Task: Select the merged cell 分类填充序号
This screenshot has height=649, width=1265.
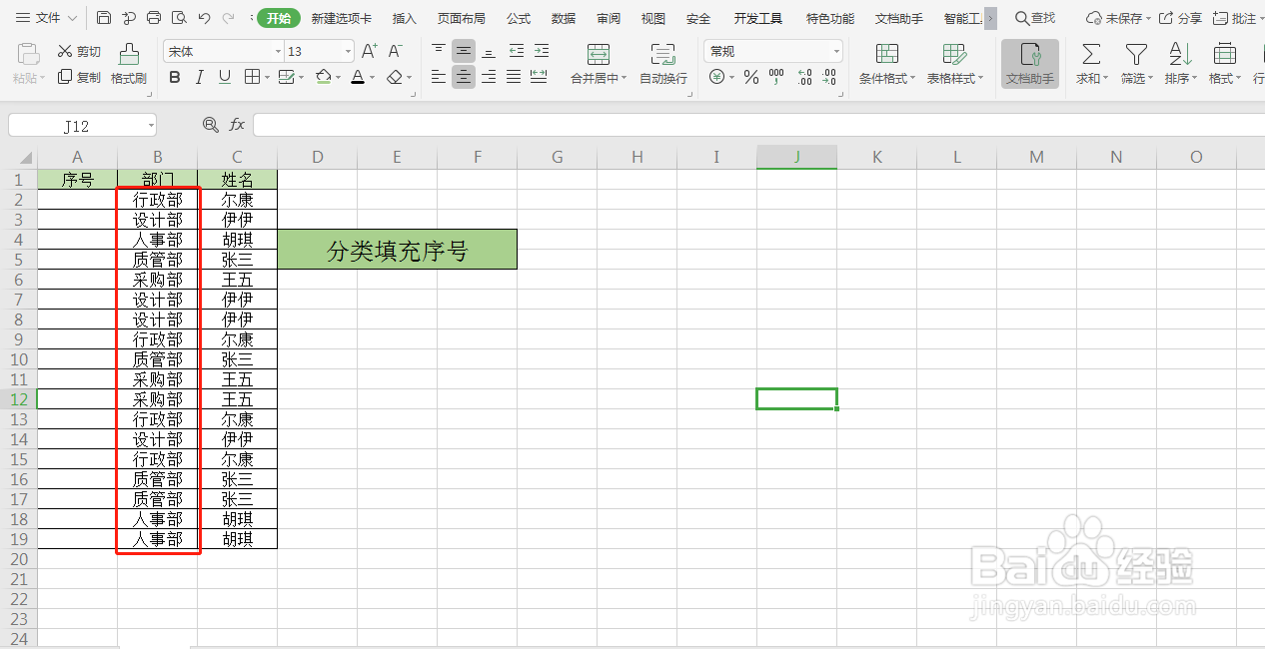Action: 398,250
